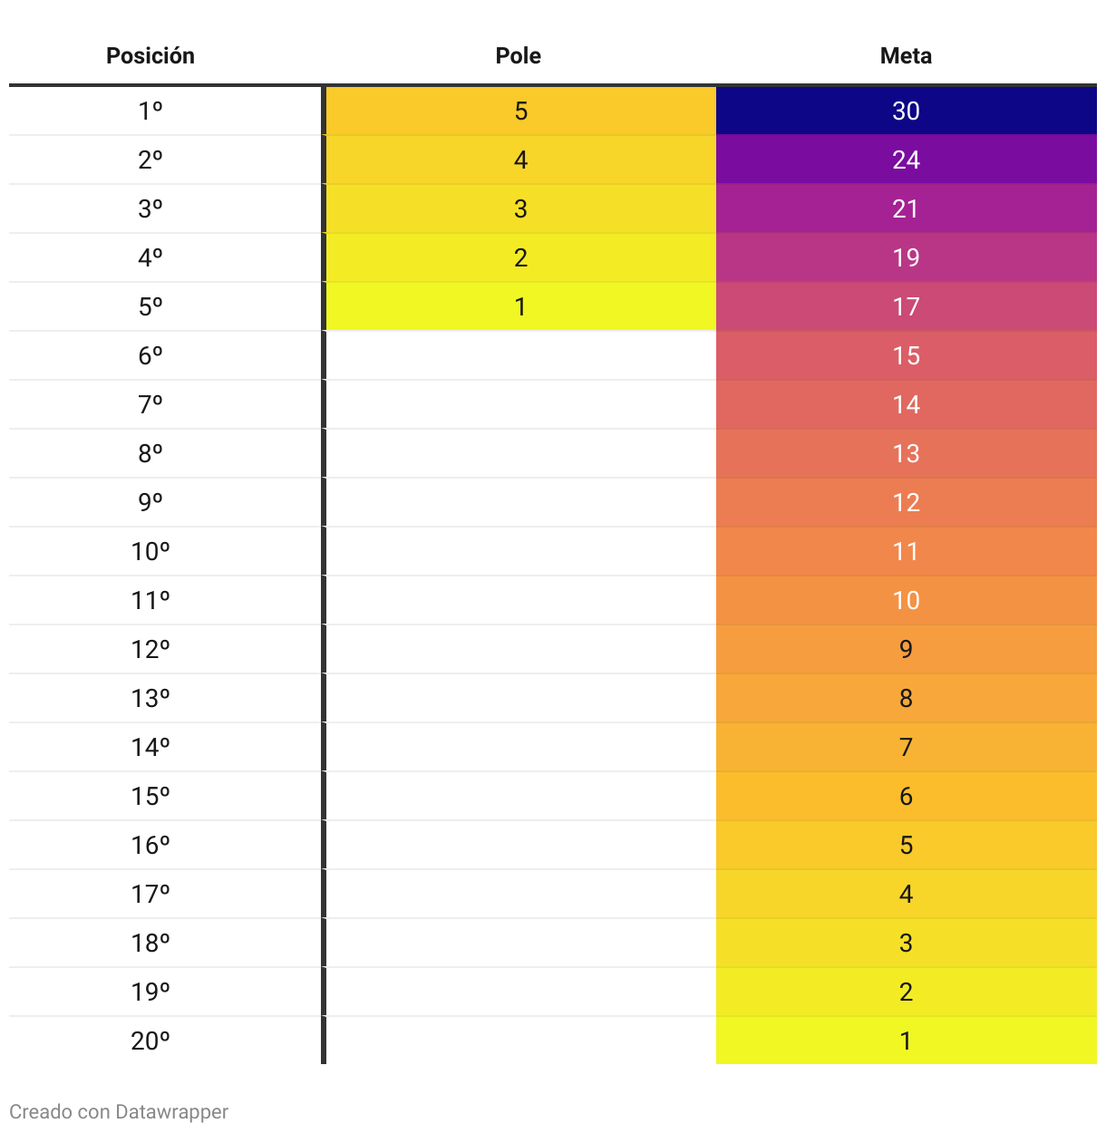Click the 1º position row label

150,111
